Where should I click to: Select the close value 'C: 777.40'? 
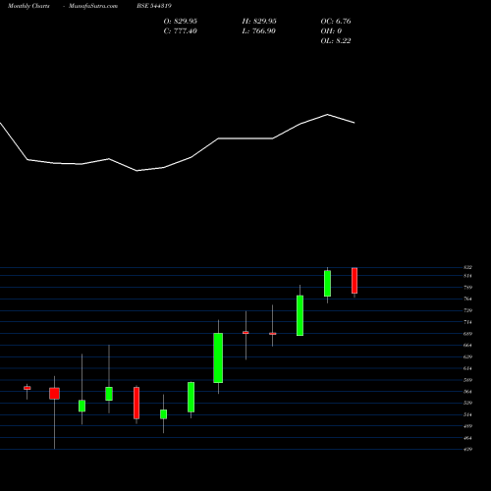(181, 31)
